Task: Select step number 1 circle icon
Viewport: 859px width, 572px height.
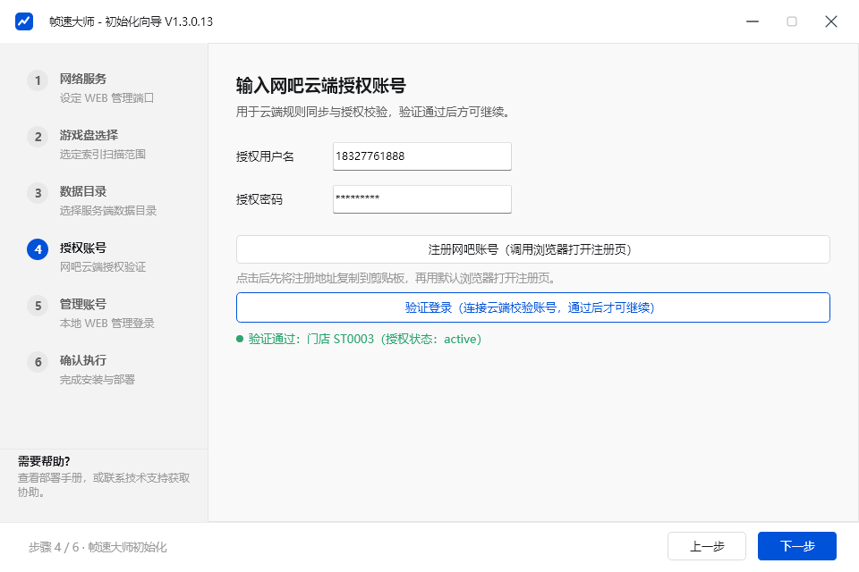Action: 38,80
